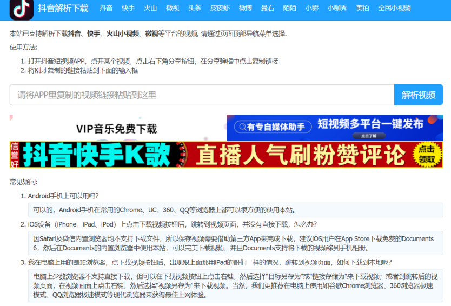Click the 抖音解析下载 site title
The height and width of the screenshot is (306, 451).
(x=63, y=9)
